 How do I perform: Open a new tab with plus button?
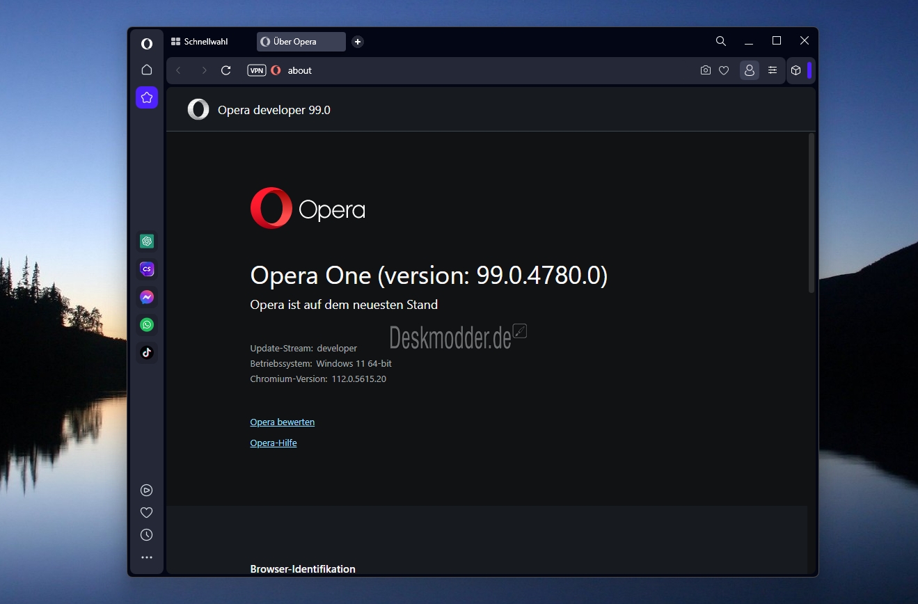click(x=358, y=42)
